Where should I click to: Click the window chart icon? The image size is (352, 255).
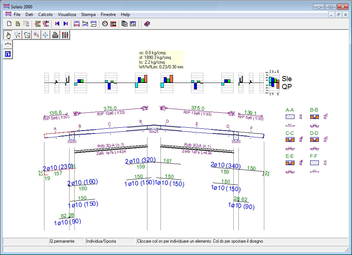[x=133, y=24]
